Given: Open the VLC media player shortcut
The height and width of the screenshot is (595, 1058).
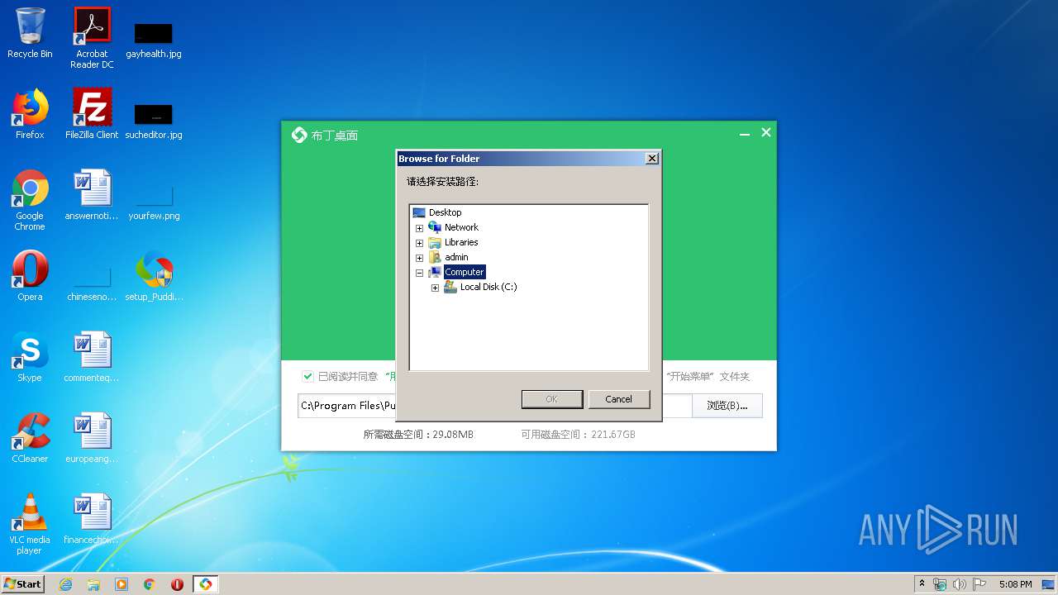Looking at the screenshot, I should coord(30,524).
